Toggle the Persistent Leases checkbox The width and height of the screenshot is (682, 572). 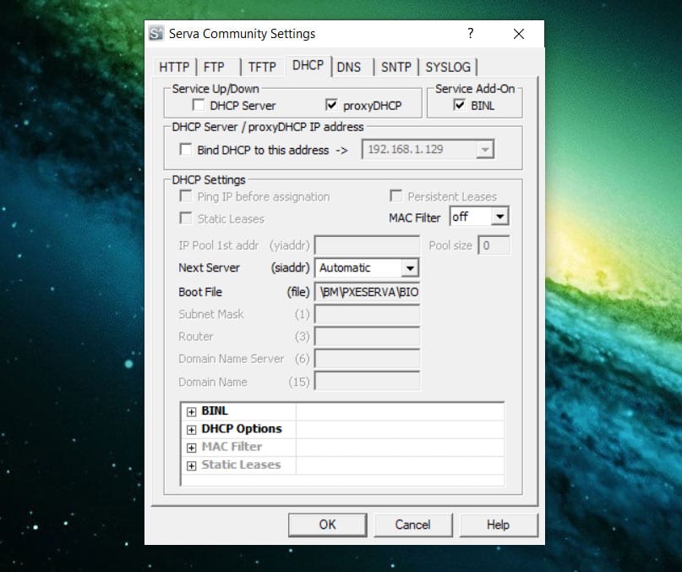(x=396, y=196)
